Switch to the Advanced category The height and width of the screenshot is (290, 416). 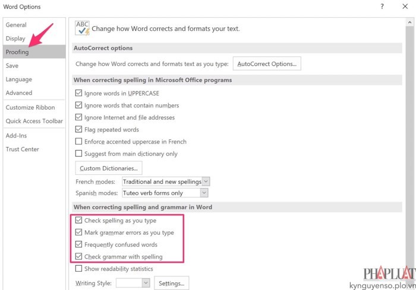pos(19,93)
